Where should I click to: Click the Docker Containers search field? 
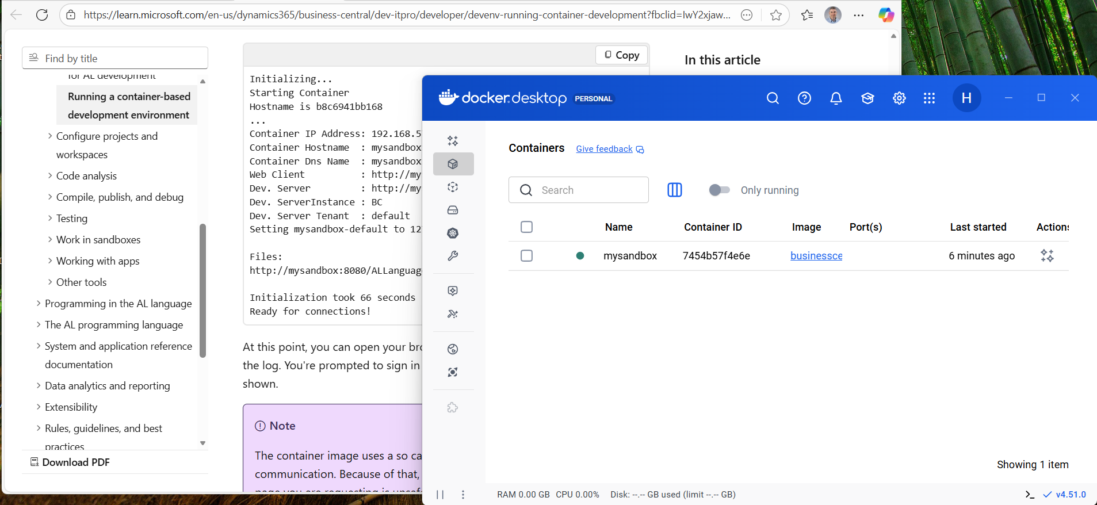click(578, 190)
